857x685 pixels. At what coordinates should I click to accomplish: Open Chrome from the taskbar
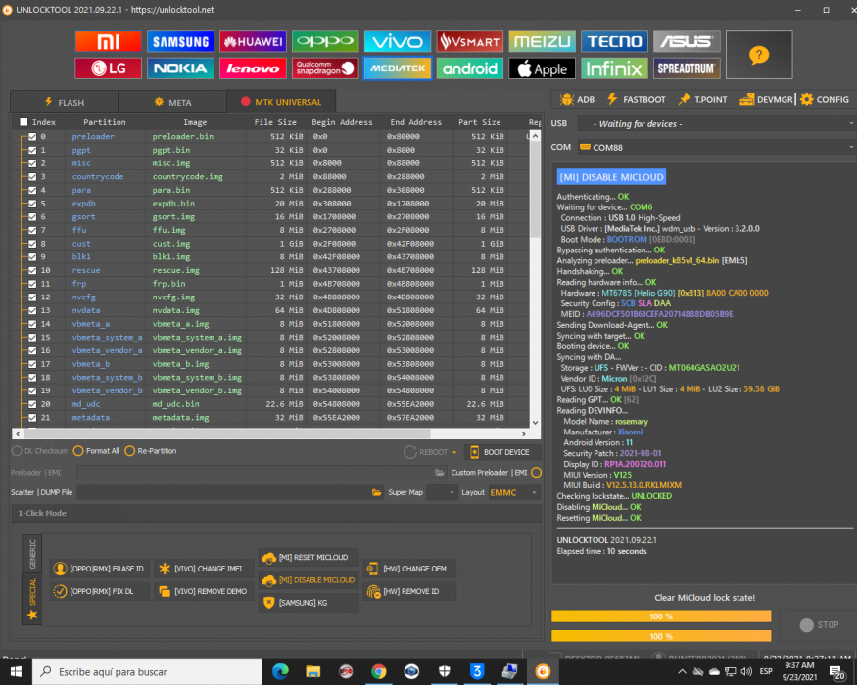tap(378, 671)
